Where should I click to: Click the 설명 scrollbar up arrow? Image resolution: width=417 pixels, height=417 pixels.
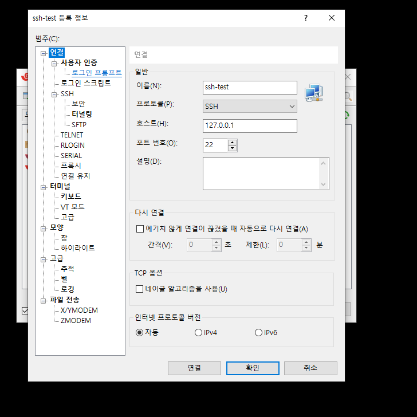click(x=324, y=163)
